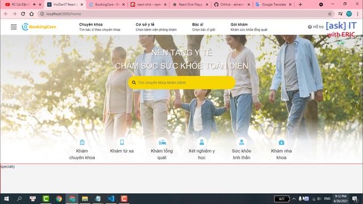Open the hamburger menu beside BookingCare logo
Image resolution: width=363 pixels, height=204 pixels.
pyautogui.click(x=14, y=27)
